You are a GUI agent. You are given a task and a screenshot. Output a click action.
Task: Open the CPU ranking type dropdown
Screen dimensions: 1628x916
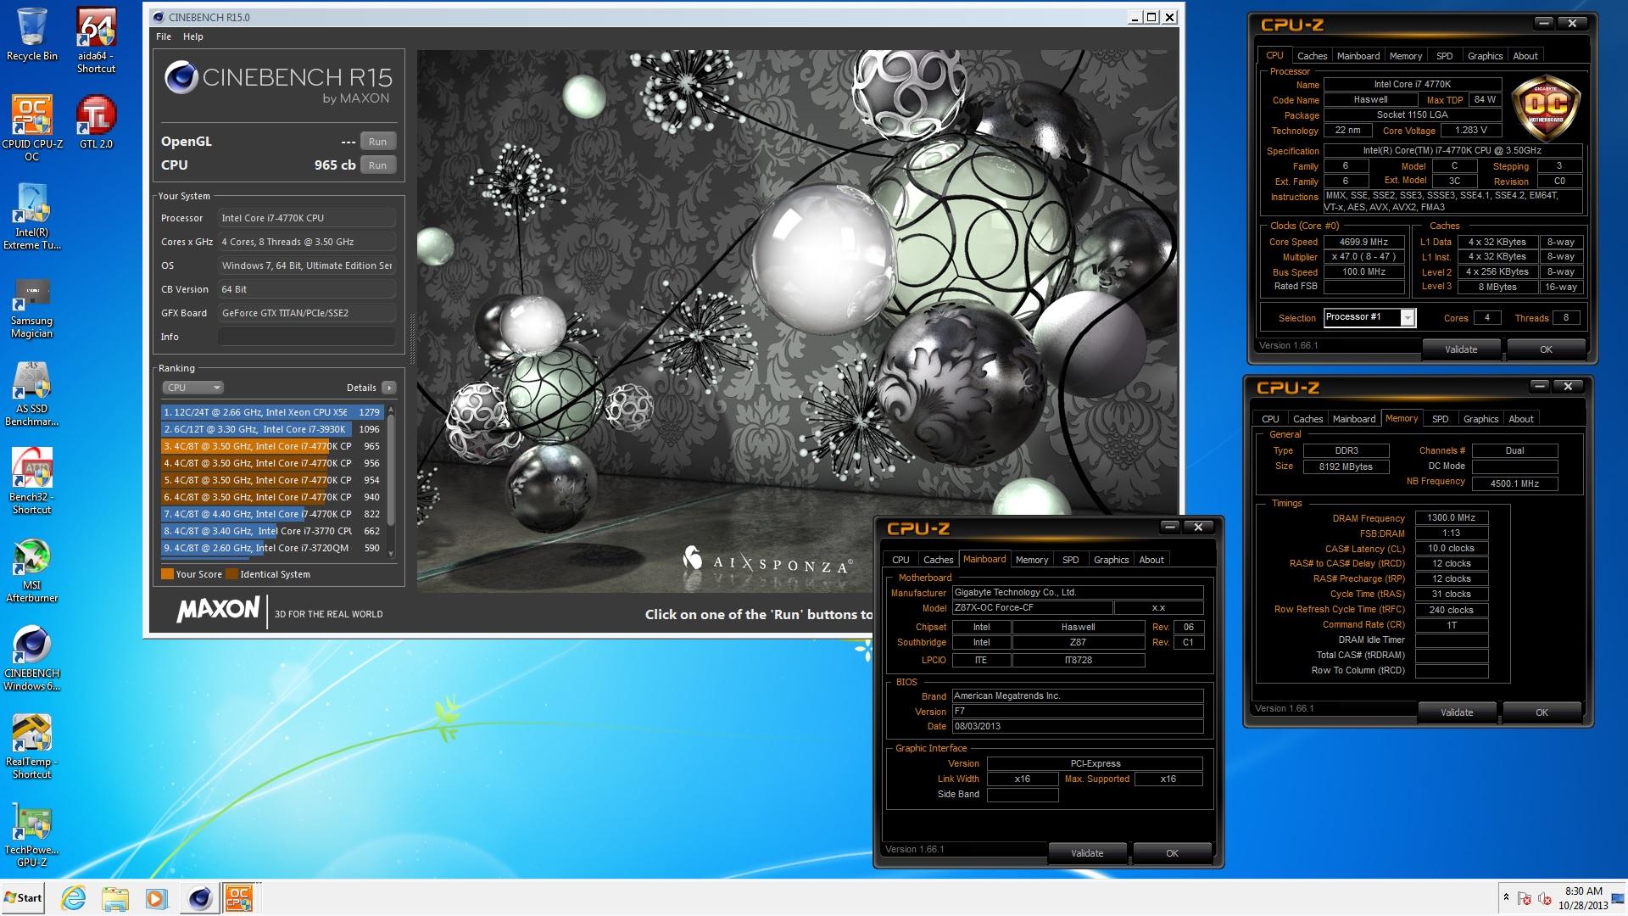pos(192,388)
